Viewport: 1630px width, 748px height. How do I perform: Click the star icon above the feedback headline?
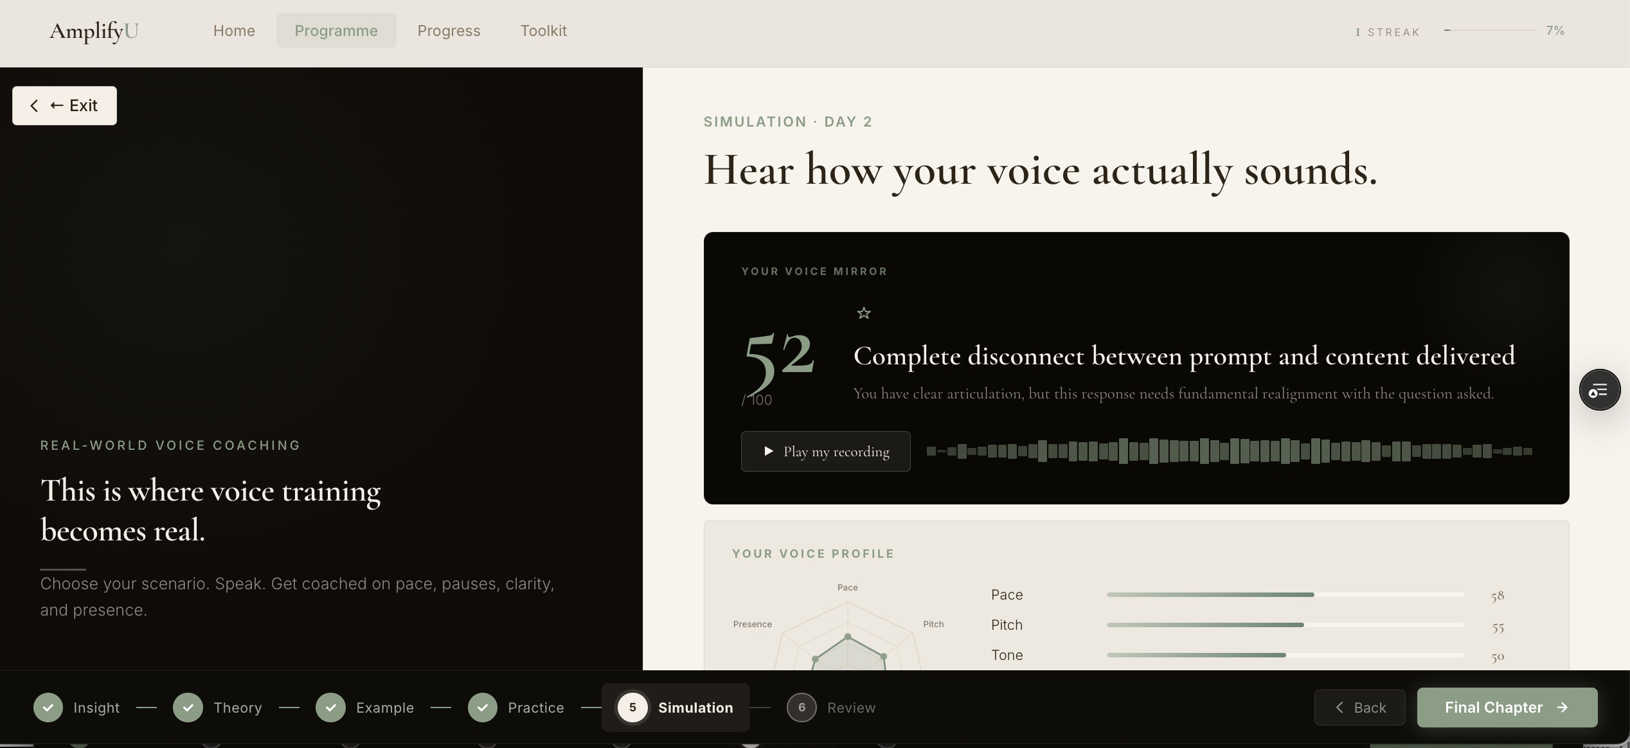pos(864,313)
